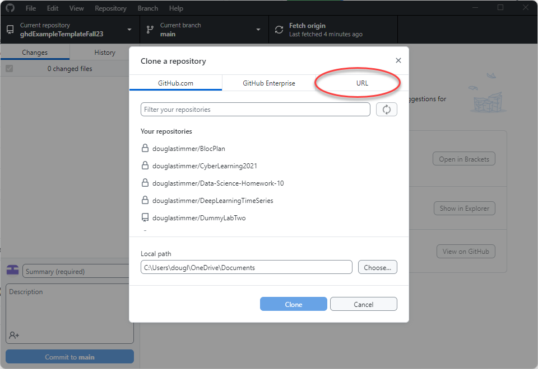The width and height of the screenshot is (538, 369).
Task: Click the lock icon beside douglastimmer/BlocPlan
Action: (x=145, y=149)
